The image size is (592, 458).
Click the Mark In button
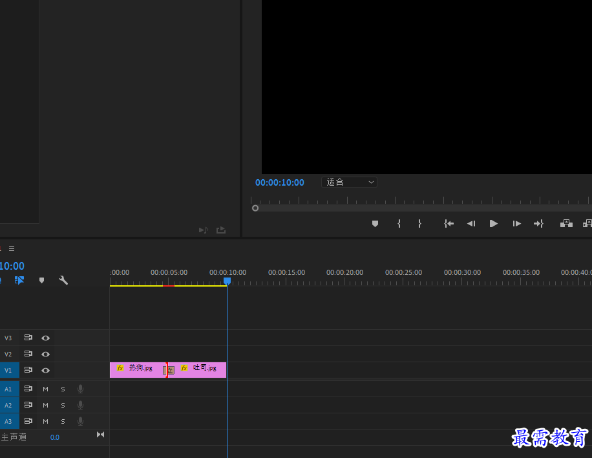point(399,224)
